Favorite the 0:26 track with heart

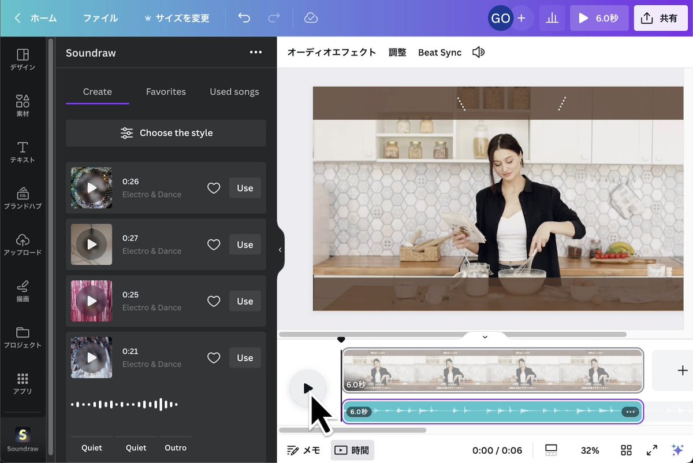pos(214,188)
